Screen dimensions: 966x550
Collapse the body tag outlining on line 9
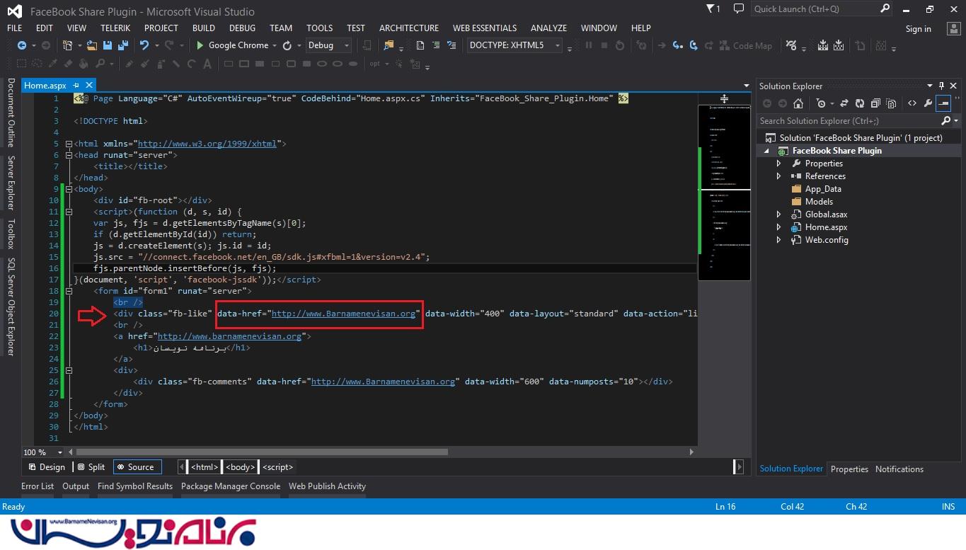[69, 189]
